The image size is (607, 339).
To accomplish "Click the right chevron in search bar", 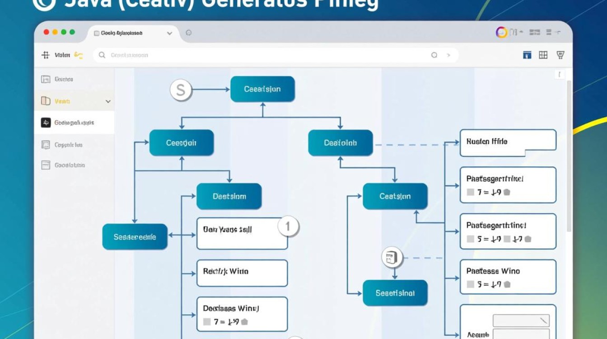I will (x=448, y=55).
